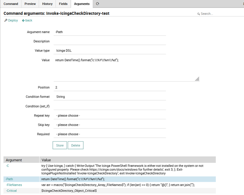Focus the Position field
The width and height of the screenshot is (244, 195).
(110, 87)
